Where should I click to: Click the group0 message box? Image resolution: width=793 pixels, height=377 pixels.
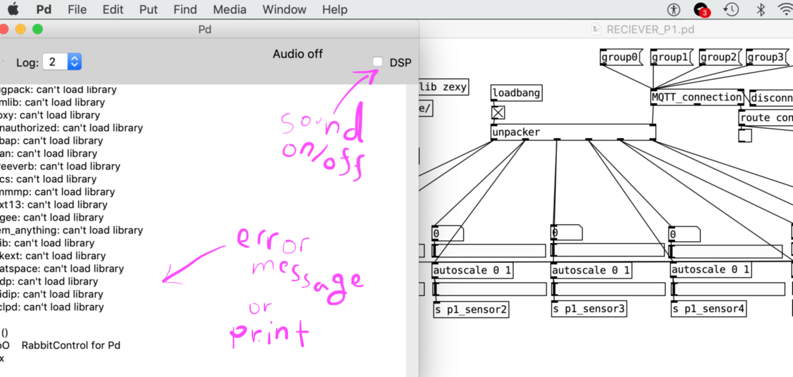coord(620,57)
